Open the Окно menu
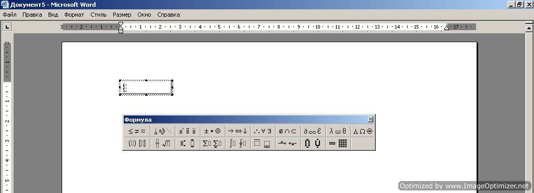534x193 pixels. pyautogui.click(x=145, y=15)
